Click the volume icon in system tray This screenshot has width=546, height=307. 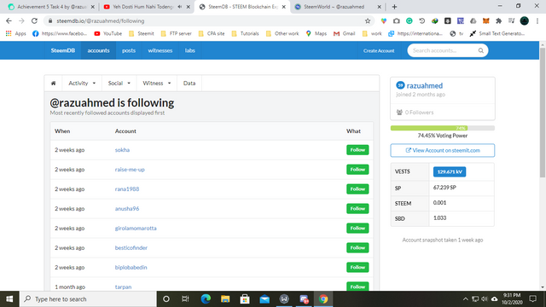coord(485,299)
